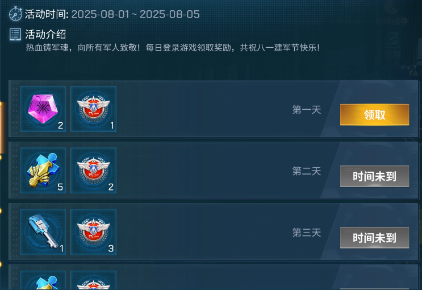Select the purple gem reward icon

[43, 109]
